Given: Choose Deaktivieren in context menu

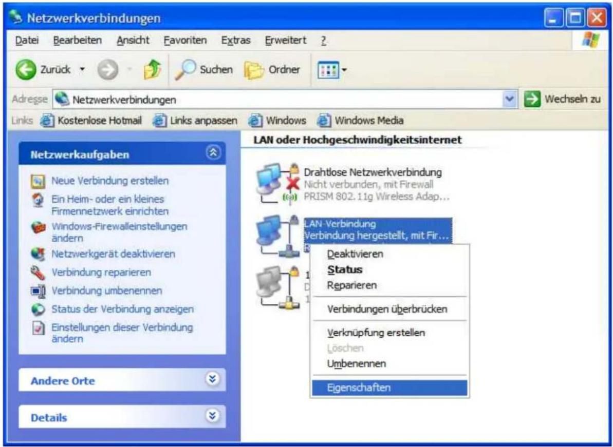Looking at the screenshot, I should pyautogui.click(x=390, y=254).
